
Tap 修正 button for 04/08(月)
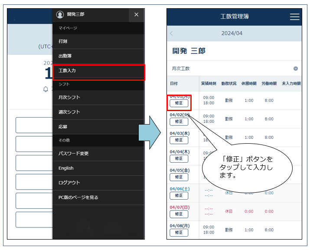coord(179,233)
